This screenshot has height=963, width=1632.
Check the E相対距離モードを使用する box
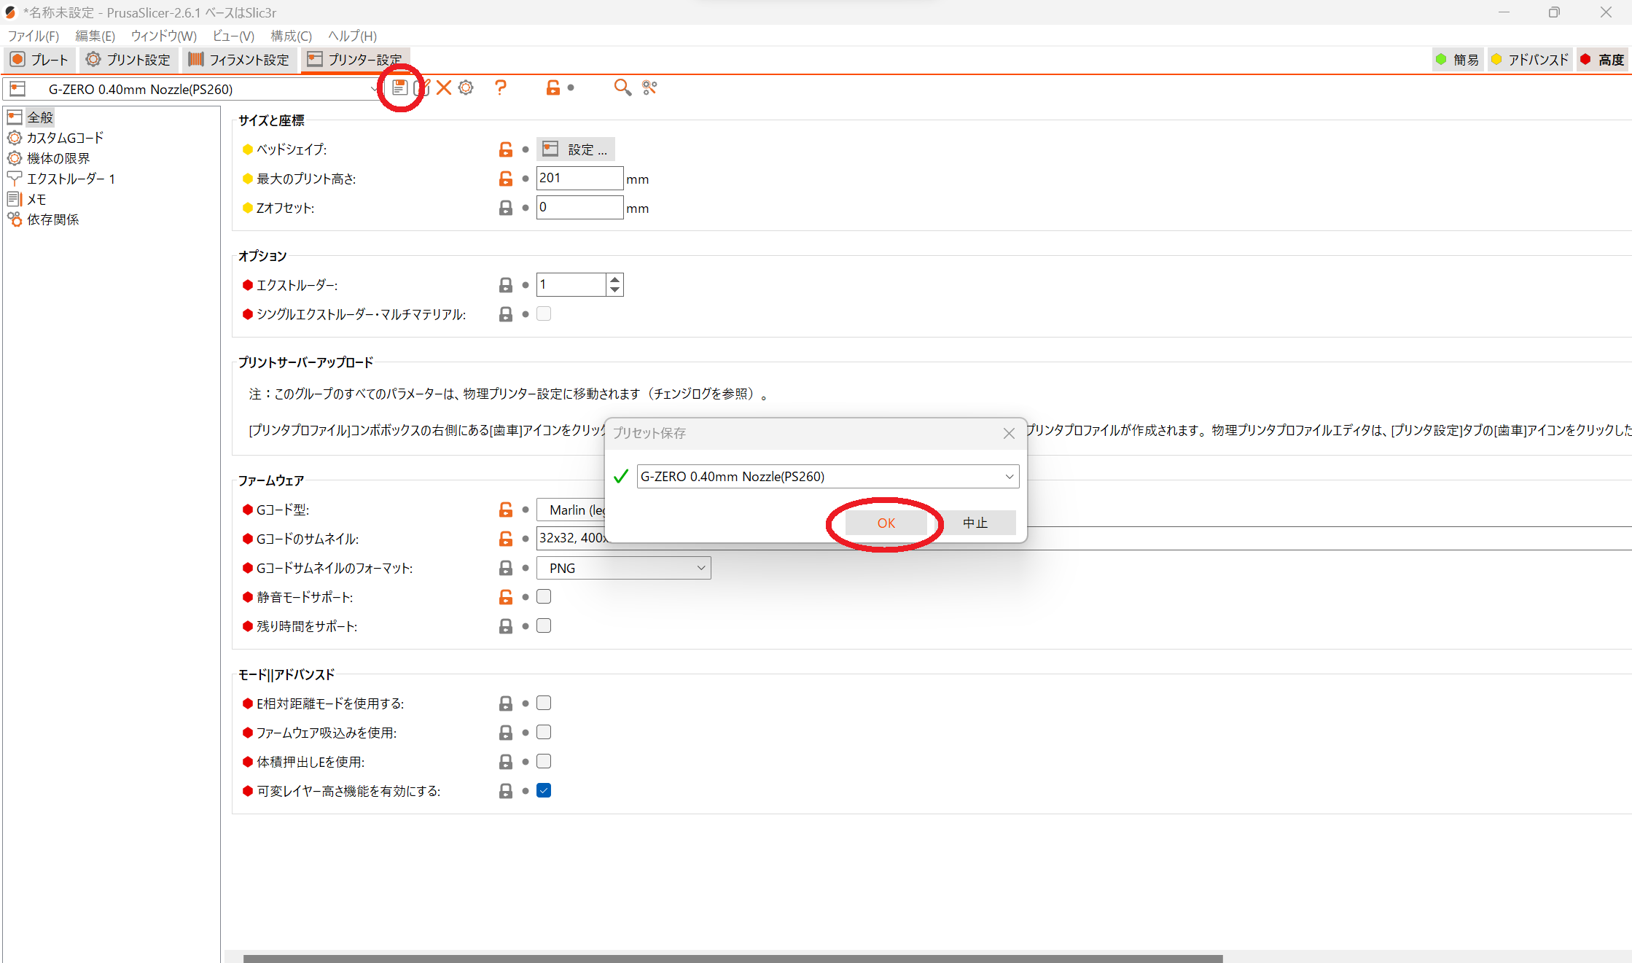coord(544,703)
